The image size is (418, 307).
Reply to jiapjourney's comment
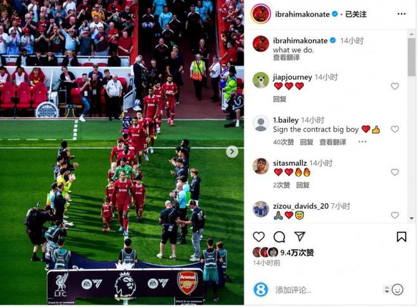(280, 99)
